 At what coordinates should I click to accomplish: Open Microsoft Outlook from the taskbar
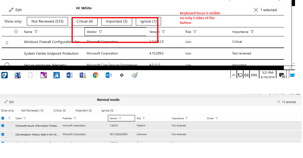[x=108, y=75]
